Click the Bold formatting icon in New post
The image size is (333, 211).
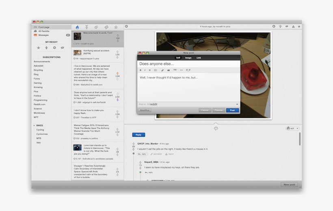[x=141, y=70]
